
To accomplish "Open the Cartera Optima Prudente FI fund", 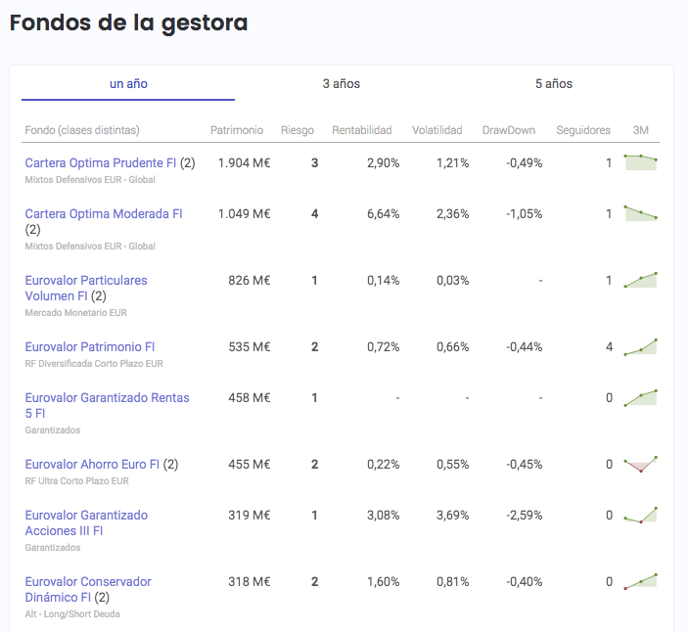I will coord(100,163).
